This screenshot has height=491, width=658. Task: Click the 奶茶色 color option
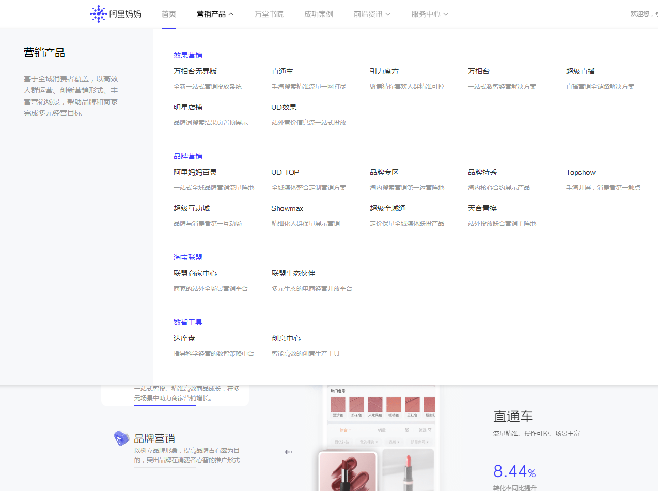click(x=356, y=404)
